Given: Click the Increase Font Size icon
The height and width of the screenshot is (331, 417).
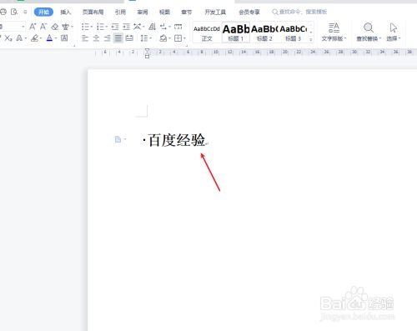Looking at the screenshot, I should [x=33, y=27].
